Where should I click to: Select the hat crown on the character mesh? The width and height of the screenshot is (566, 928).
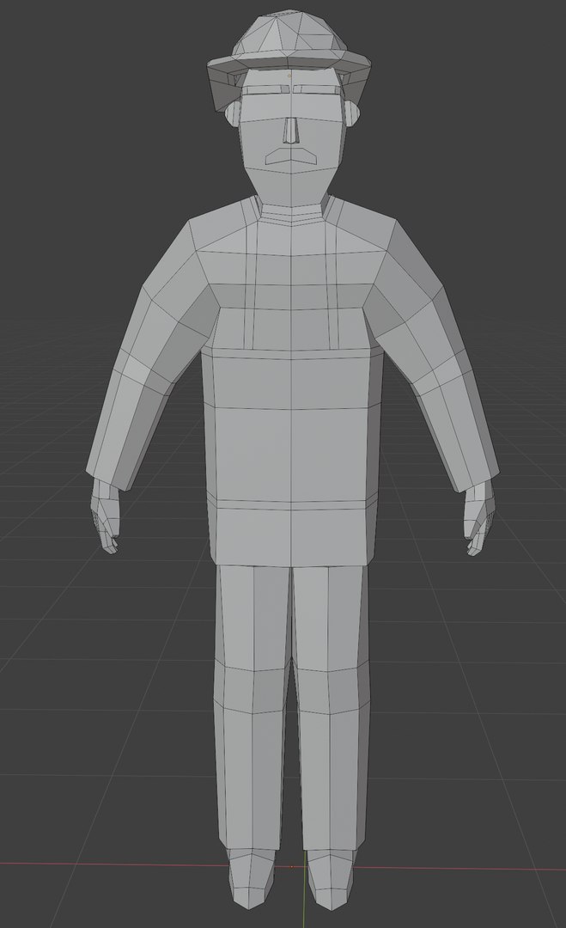(x=288, y=34)
